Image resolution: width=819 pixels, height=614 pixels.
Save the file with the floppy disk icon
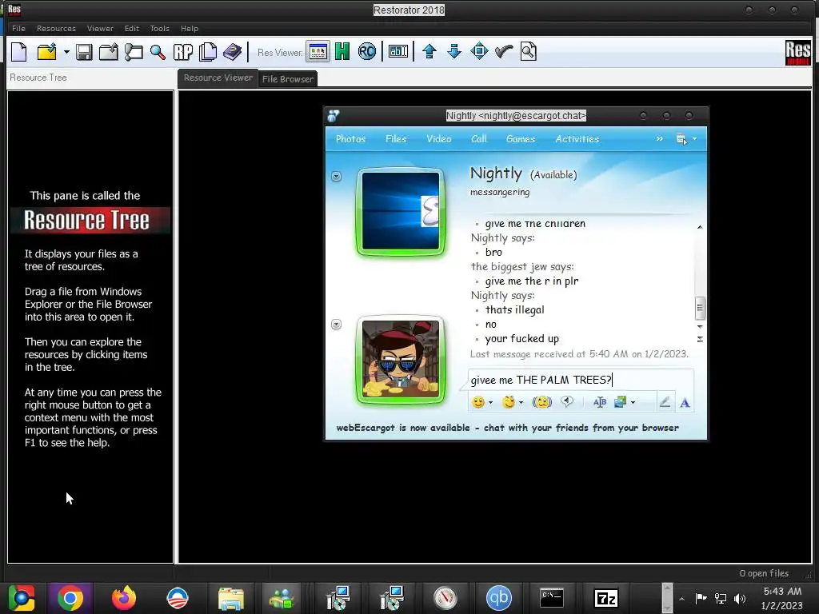tap(84, 52)
